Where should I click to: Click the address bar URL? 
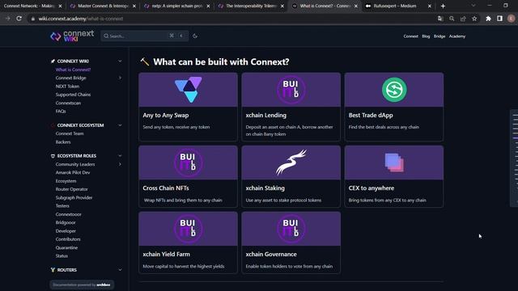click(81, 19)
